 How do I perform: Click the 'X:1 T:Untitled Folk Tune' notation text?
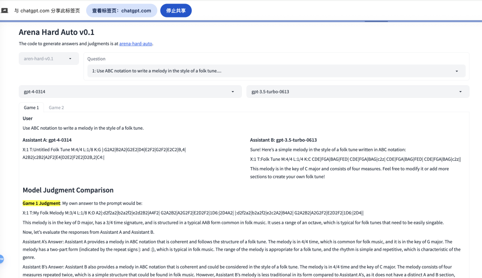point(104,153)
